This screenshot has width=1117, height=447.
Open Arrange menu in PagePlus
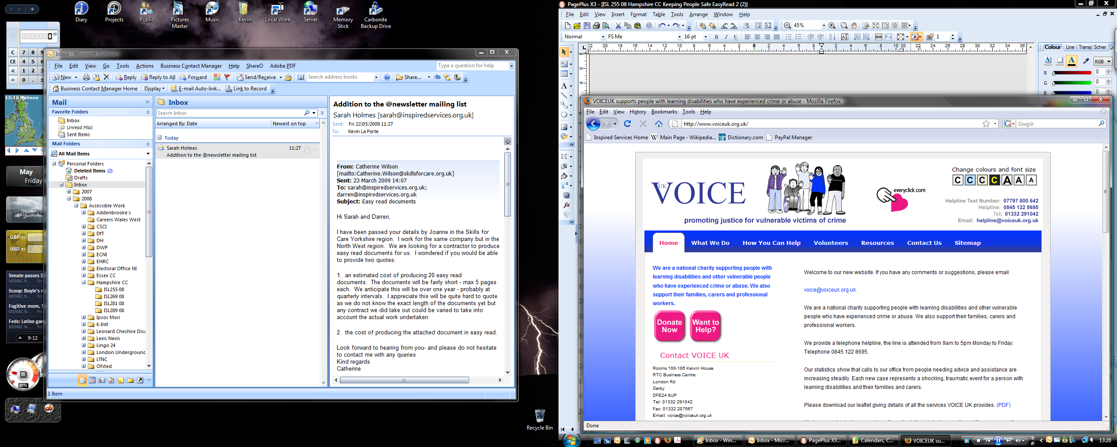click(x=698, y=14)
